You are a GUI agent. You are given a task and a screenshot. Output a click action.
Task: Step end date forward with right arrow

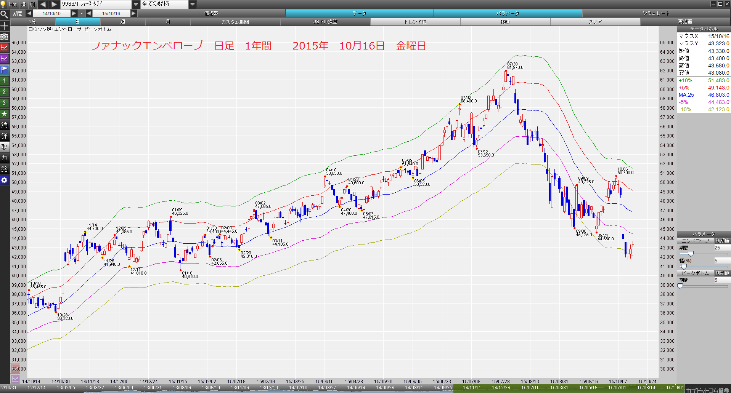pyautogui.click(x=133, y=13)
